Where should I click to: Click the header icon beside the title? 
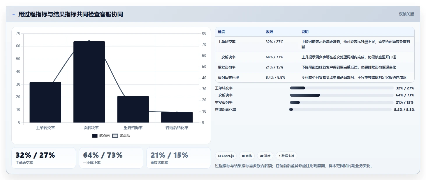point(14,14)
